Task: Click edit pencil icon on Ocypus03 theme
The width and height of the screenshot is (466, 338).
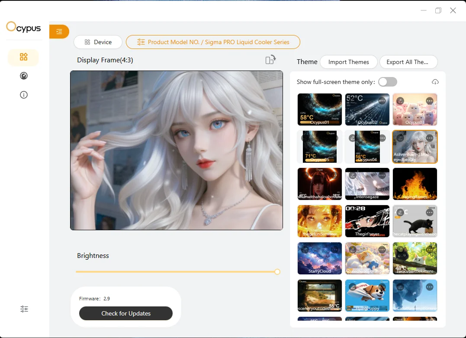Action: point(400,101)
